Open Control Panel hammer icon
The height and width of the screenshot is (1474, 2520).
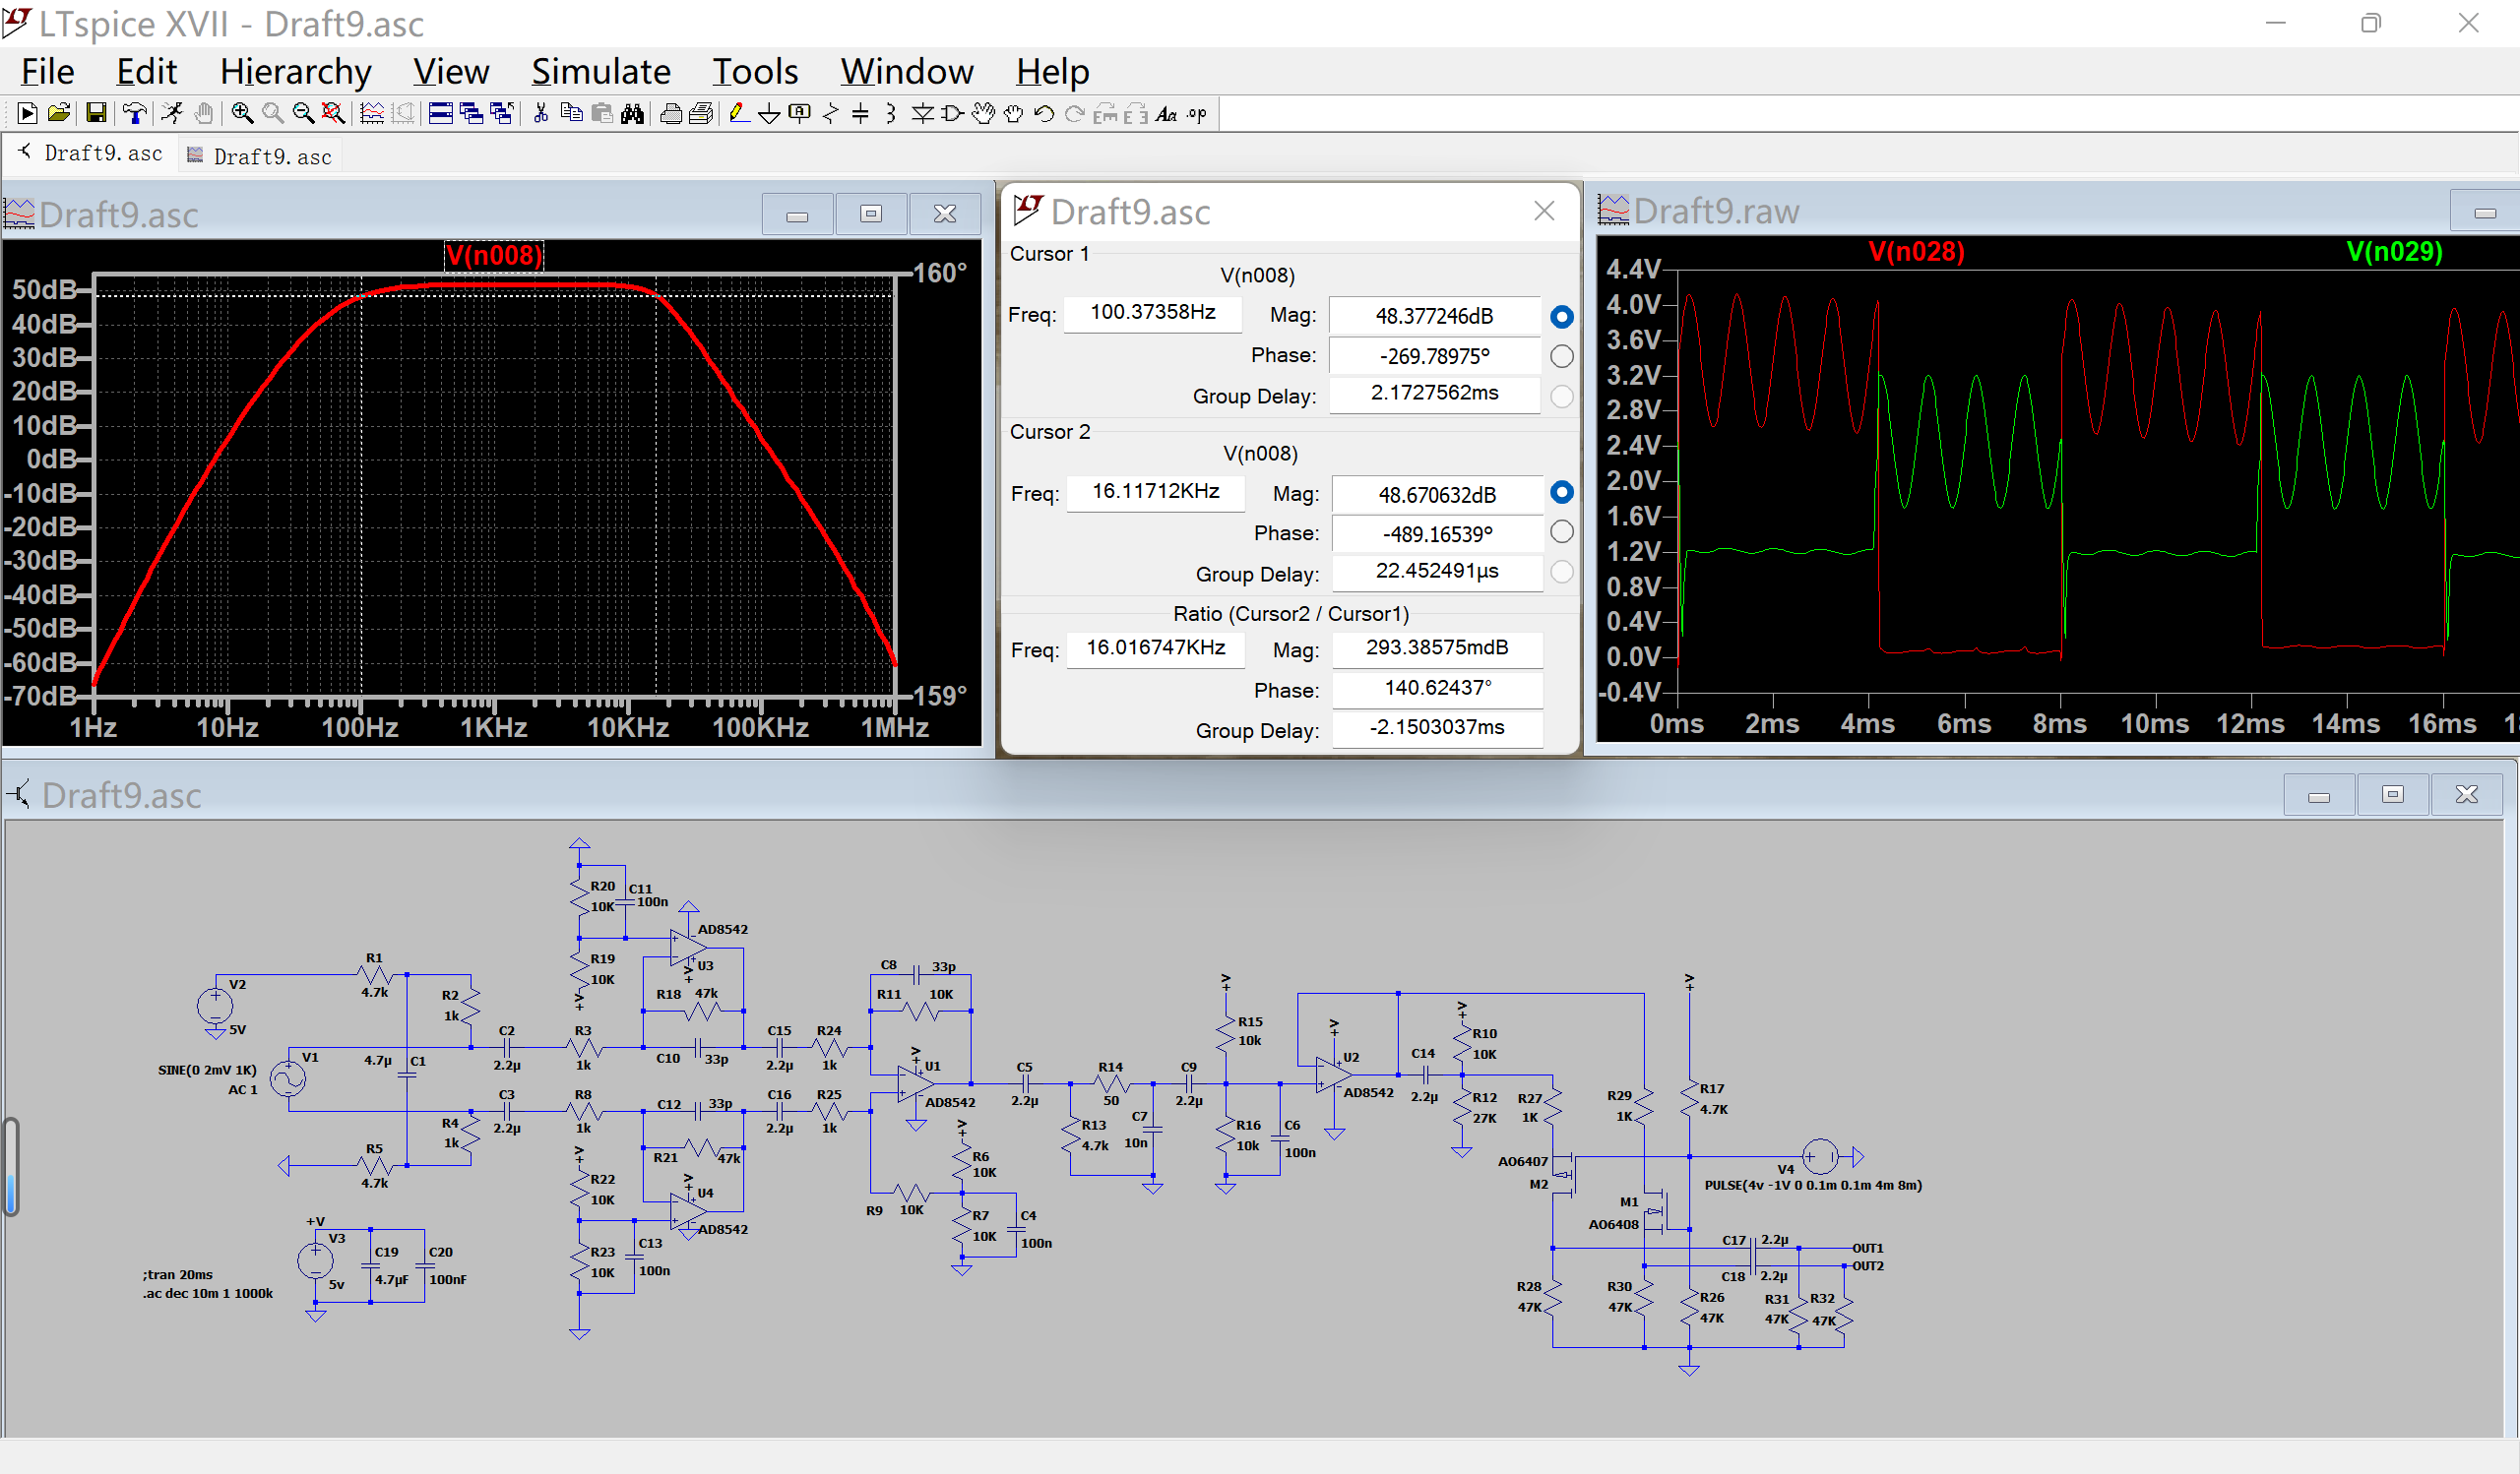134,114
